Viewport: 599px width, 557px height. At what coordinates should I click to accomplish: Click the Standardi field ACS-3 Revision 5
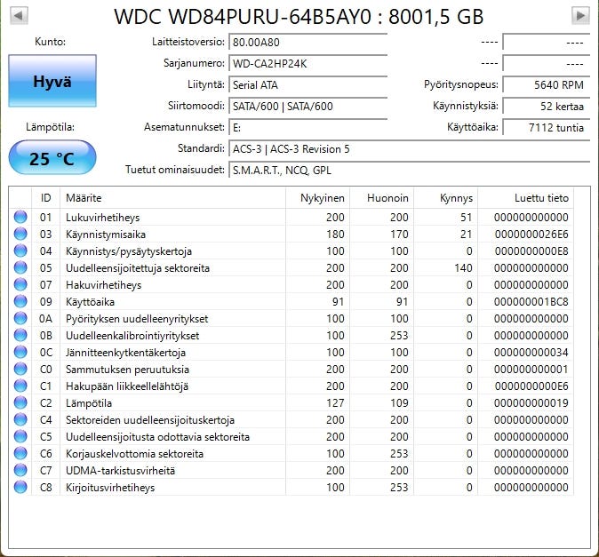tap(409, 149)
